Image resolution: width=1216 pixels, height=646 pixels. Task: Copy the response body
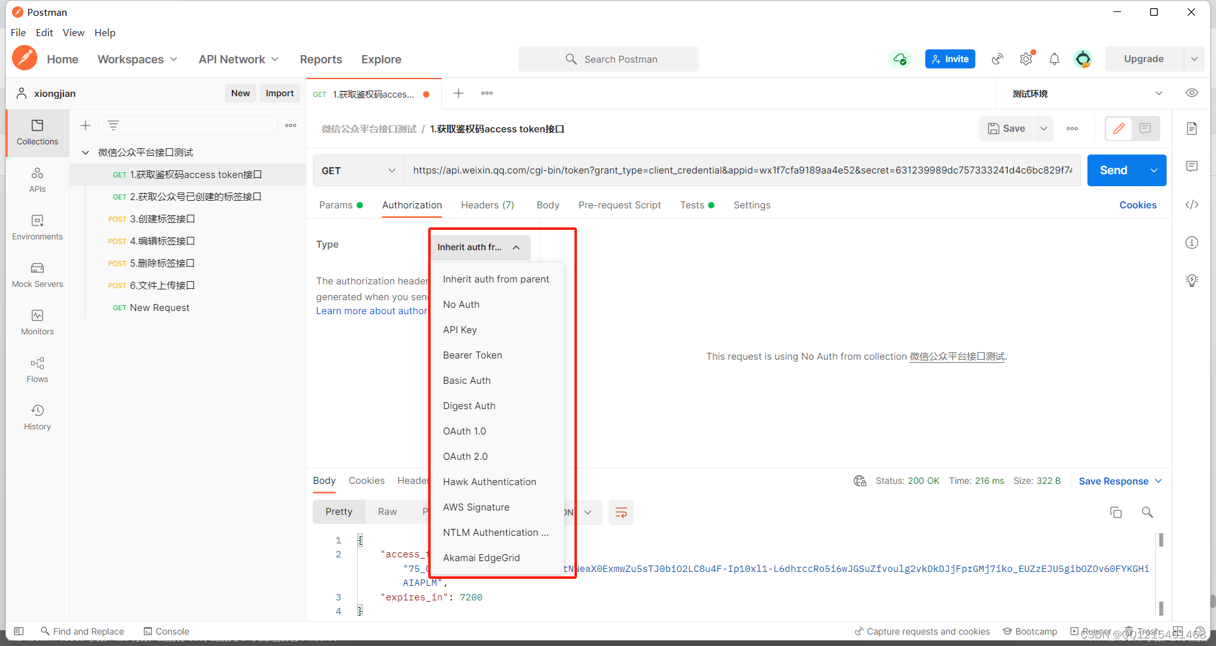point(1116,512)
